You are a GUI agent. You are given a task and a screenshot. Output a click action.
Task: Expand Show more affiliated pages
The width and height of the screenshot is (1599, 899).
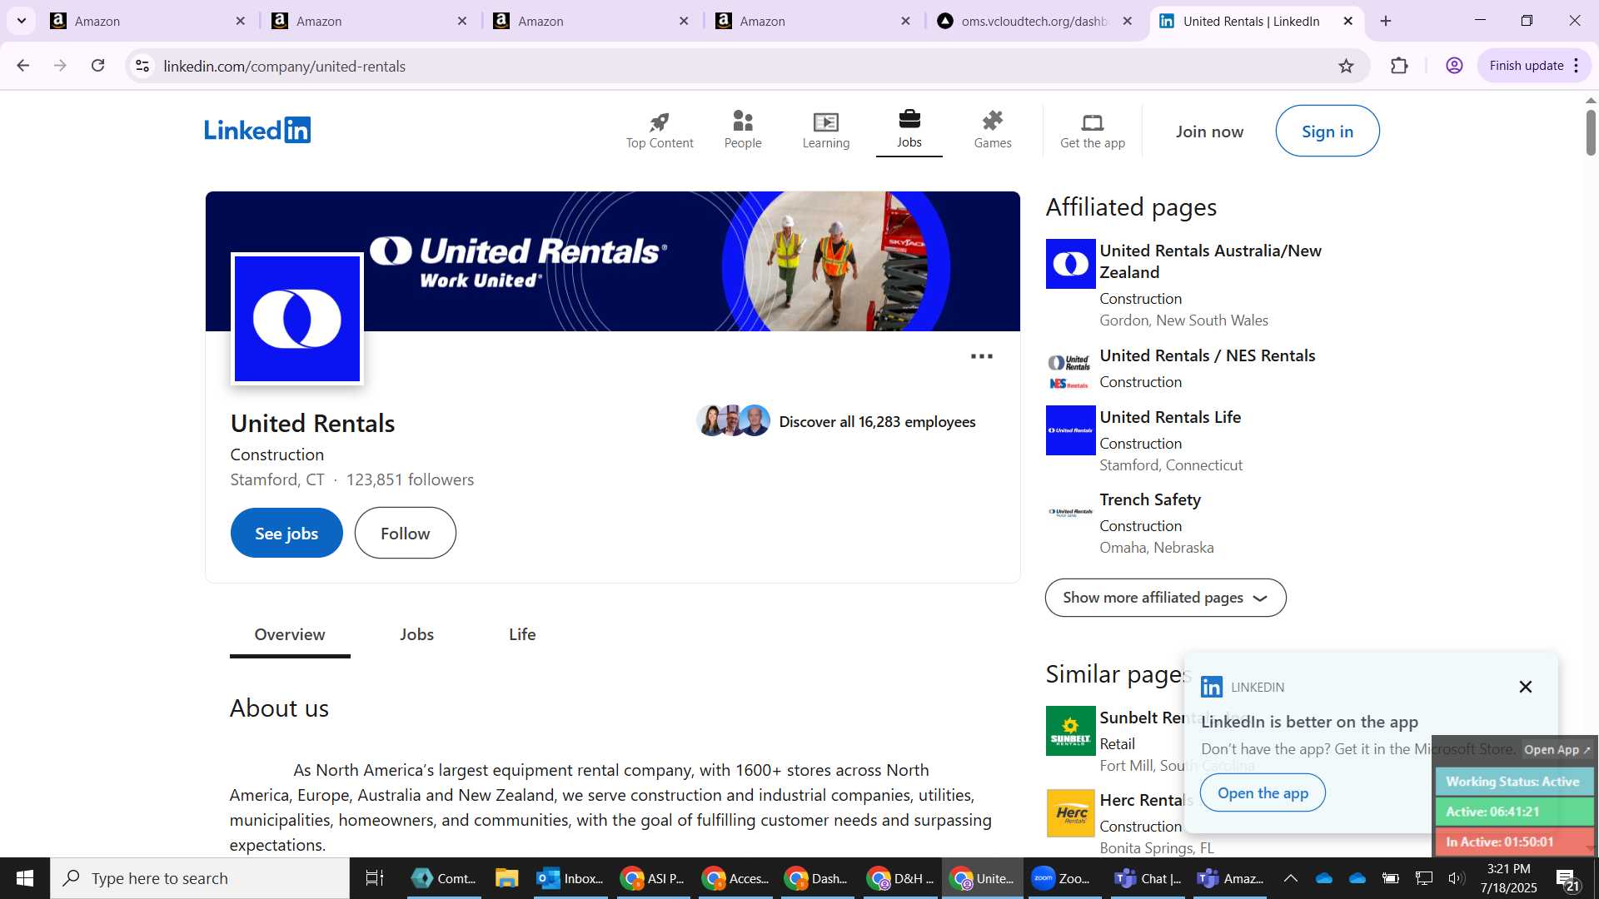pos(1165,598)
